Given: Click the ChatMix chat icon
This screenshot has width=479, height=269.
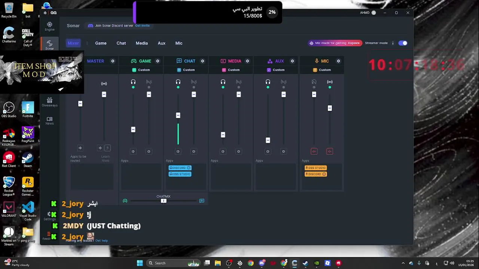Looking at the screenshot, I should click(202, 201).
